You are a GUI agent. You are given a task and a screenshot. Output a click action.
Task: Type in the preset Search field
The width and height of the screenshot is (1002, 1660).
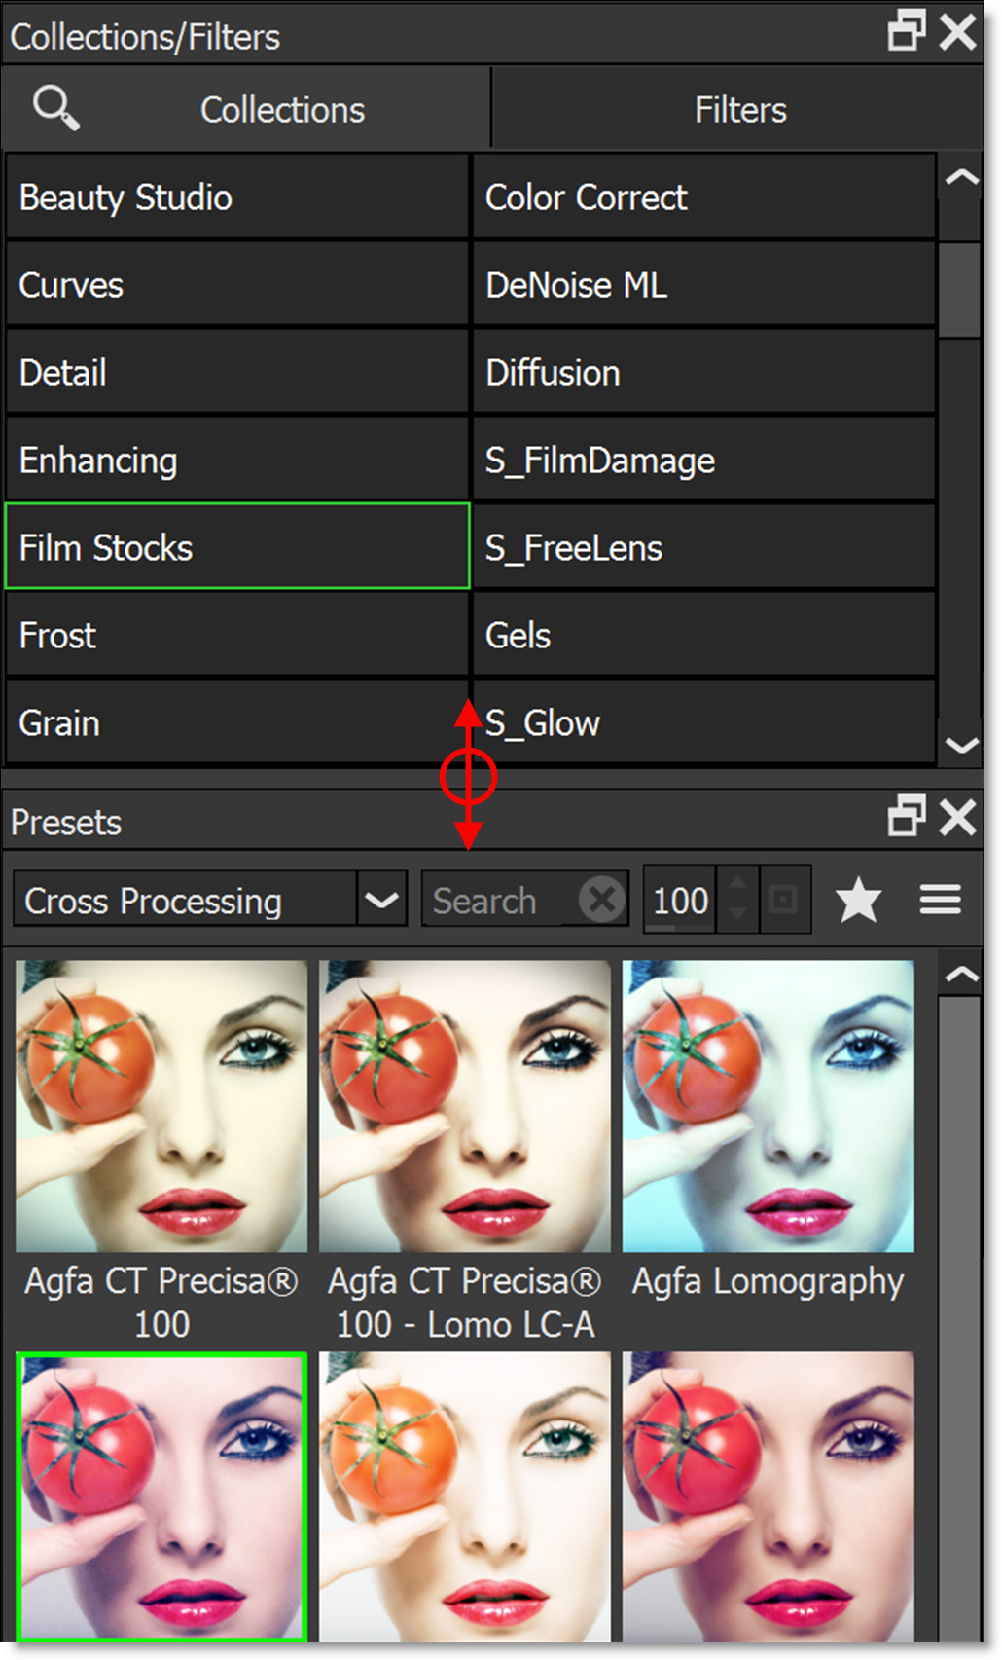coord(498,900)
